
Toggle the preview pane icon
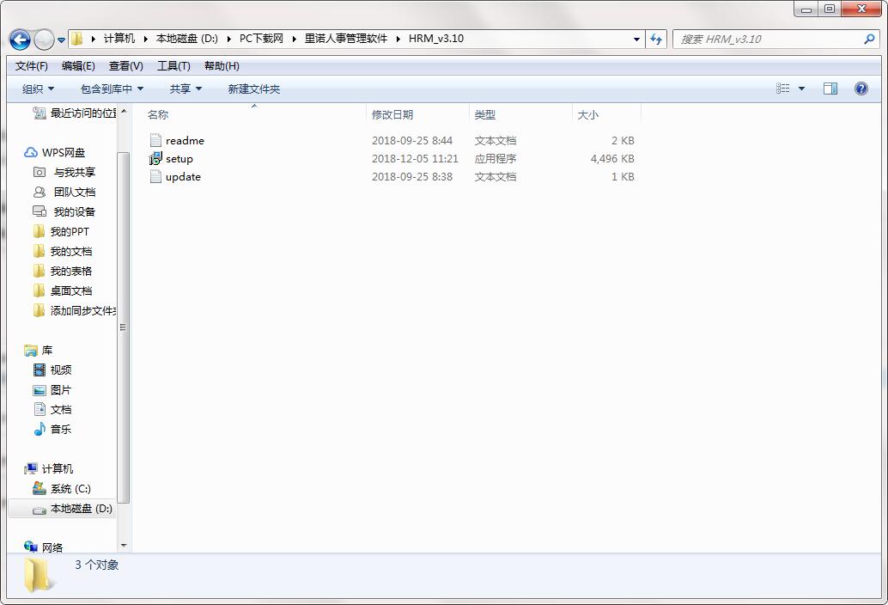point(830,89)
